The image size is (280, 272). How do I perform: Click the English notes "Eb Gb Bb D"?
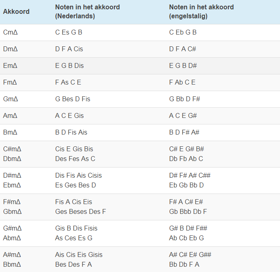[x=186, y=185]
